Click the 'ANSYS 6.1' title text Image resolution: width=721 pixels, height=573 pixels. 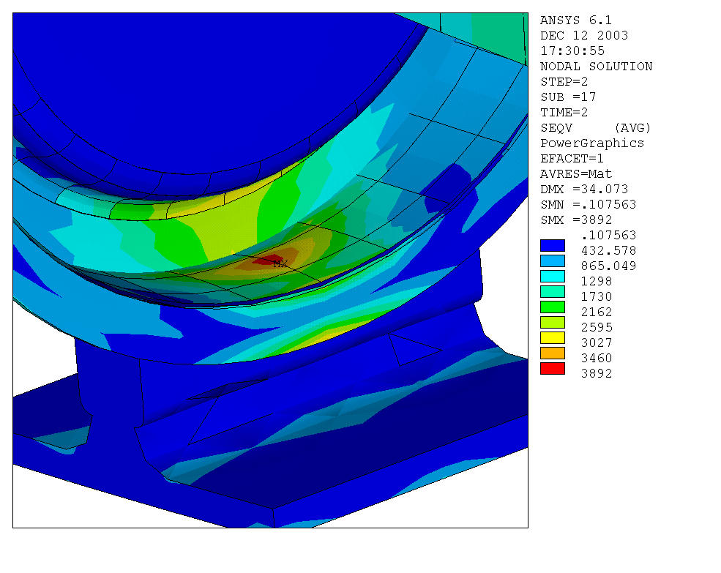(575, 20)
